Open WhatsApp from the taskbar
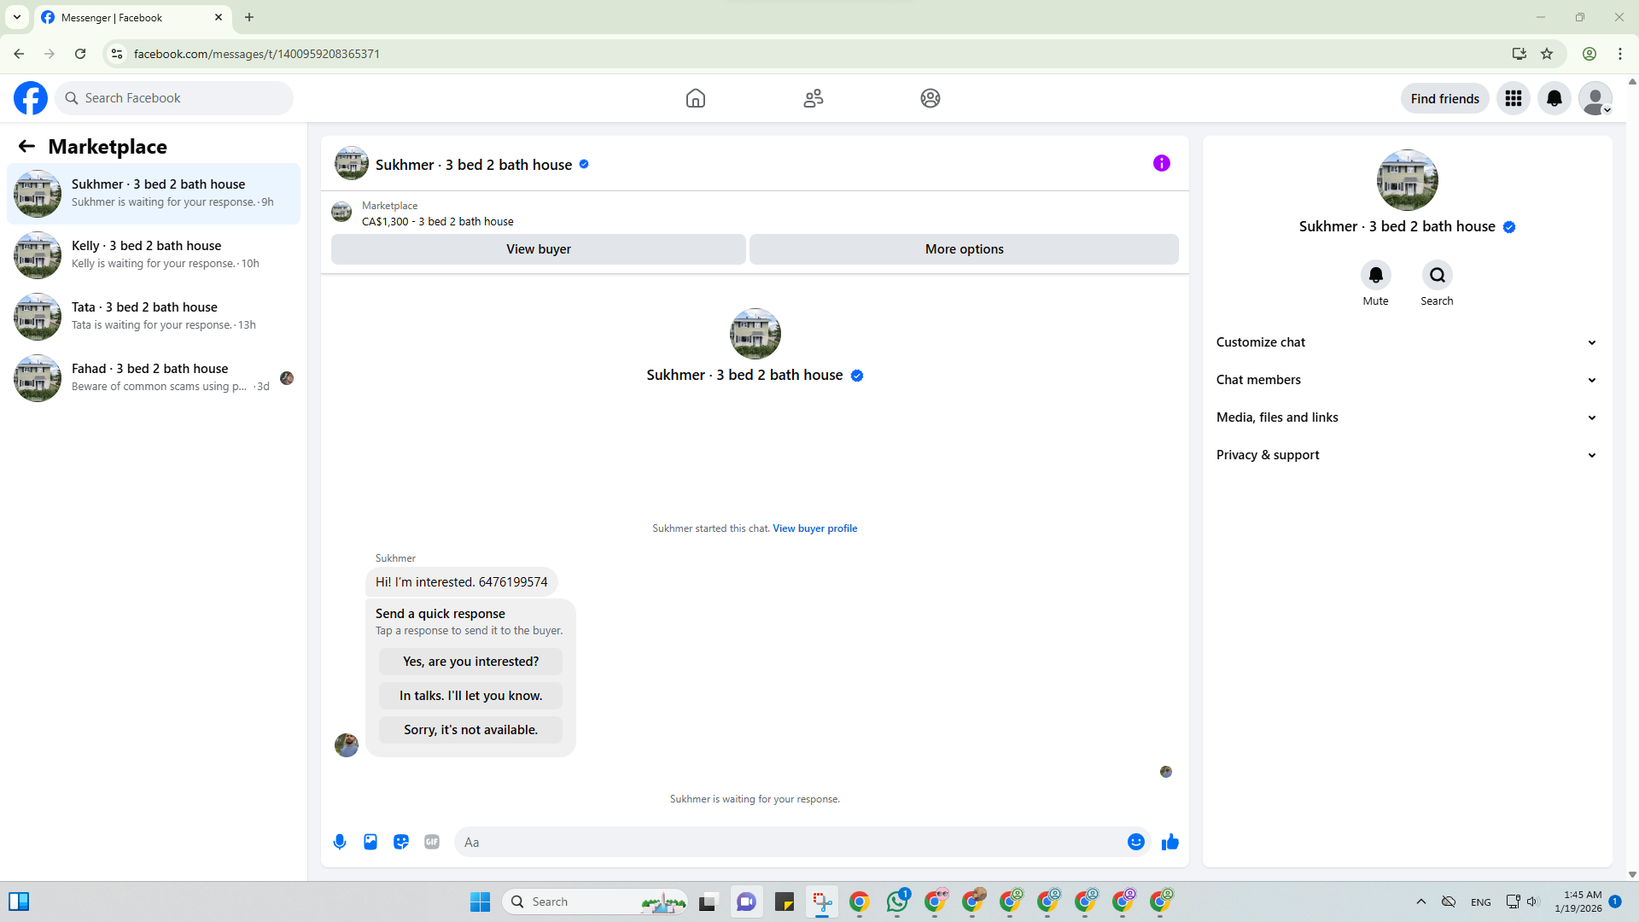This screenshot has height=922, width=1639. coord(897,902)
